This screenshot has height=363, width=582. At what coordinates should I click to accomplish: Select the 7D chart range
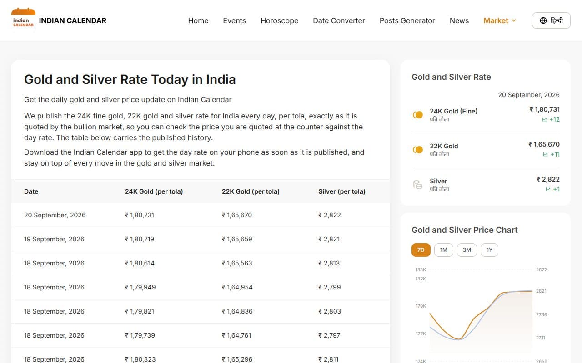pyautogui.click(x=421, y=250)
